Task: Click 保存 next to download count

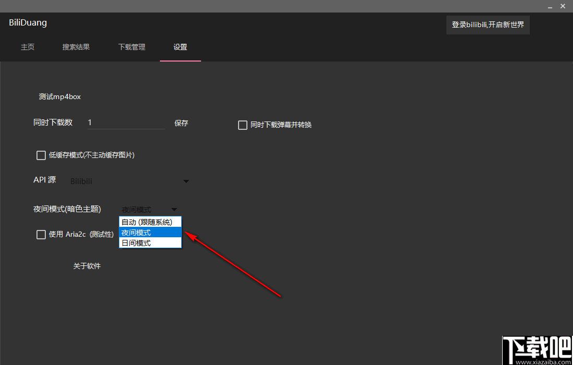Action: pyautogui.click(x=181, y=123)
